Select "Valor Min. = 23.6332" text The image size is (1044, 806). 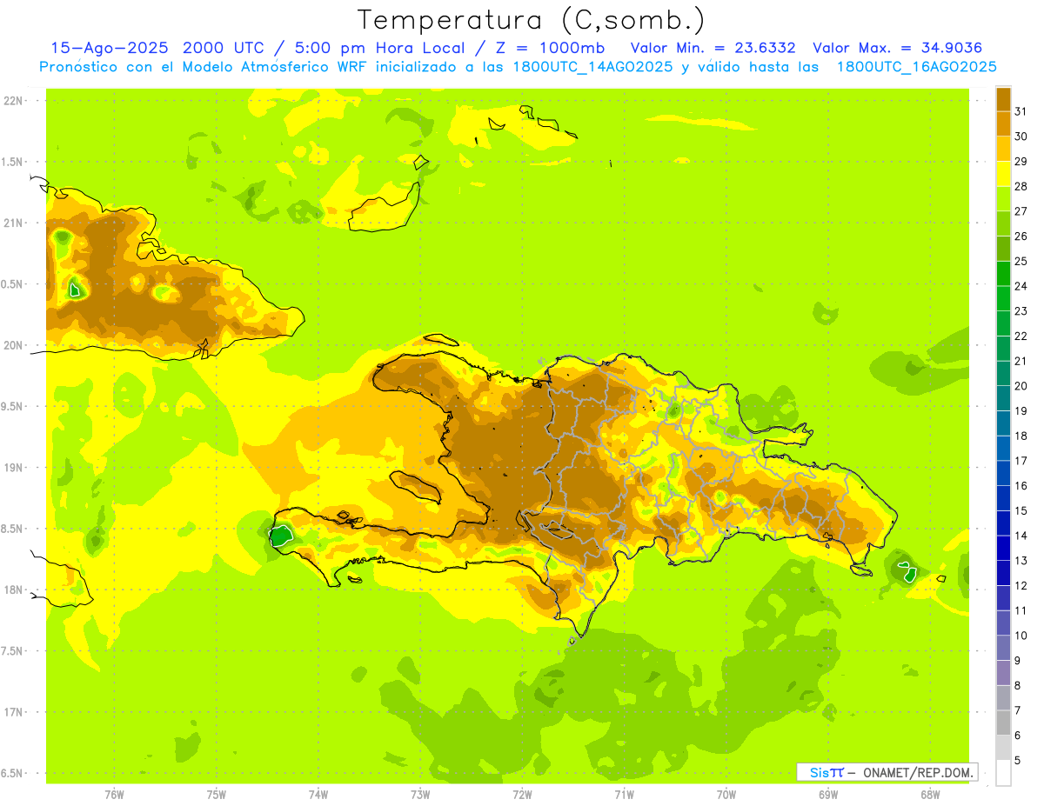tap(713, 48)
